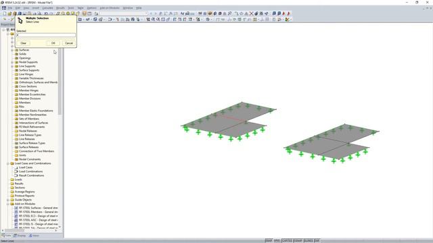Screen dimensions: 433x243
Task: Switch to the Data navigator tab
Action: point(6,236)
